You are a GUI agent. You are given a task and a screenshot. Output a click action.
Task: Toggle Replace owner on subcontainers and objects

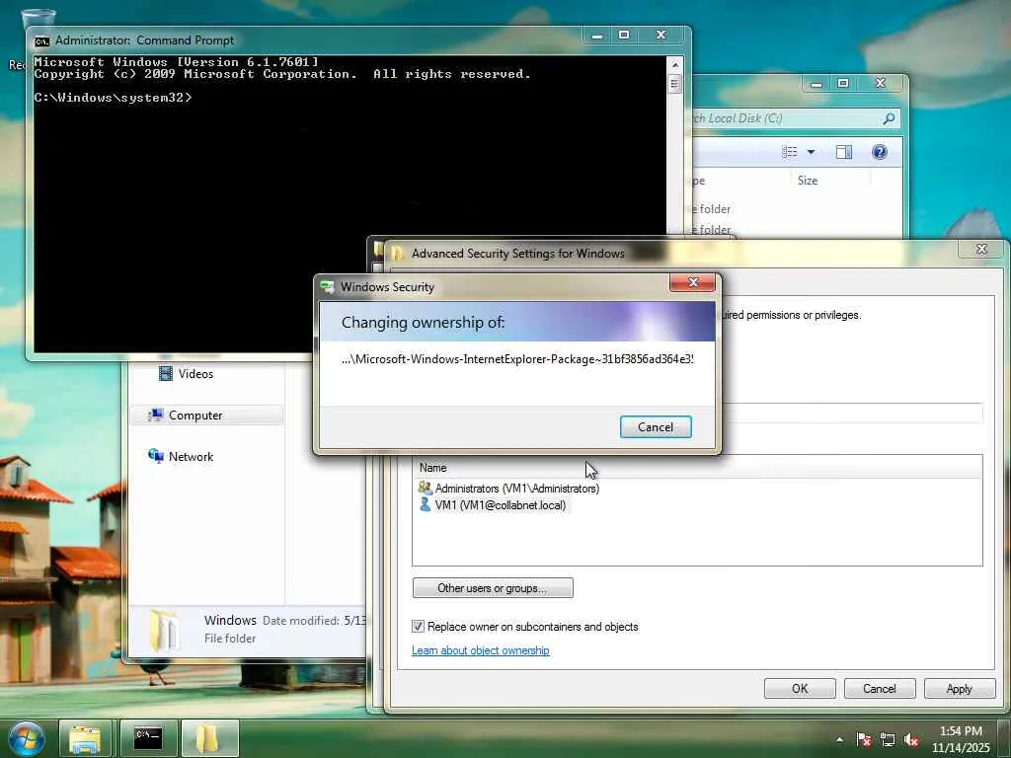point(418,626)
